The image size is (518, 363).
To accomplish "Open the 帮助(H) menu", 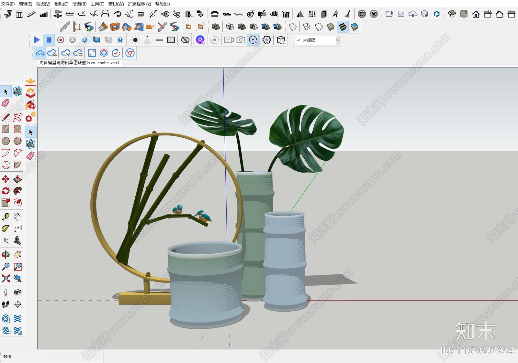I will 162,4.
